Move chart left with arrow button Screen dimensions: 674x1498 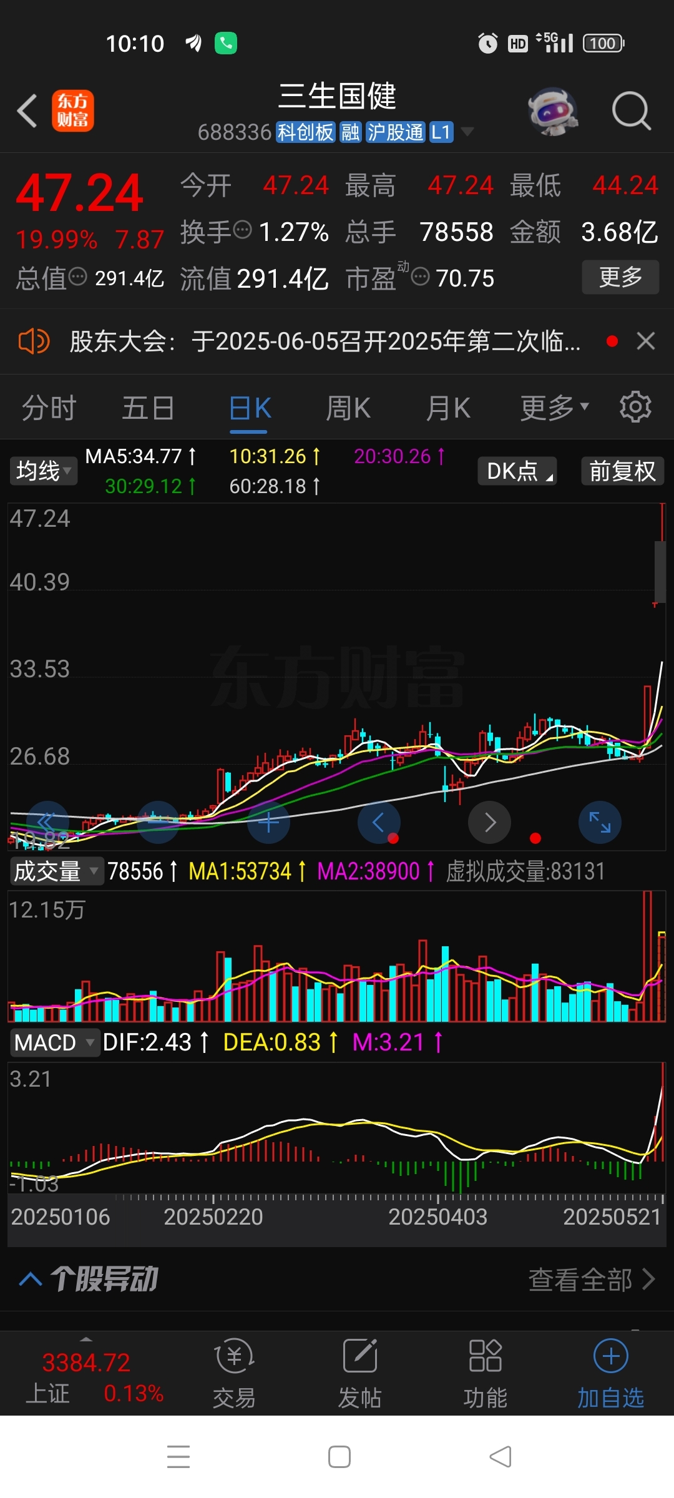(x=379, y=822)
